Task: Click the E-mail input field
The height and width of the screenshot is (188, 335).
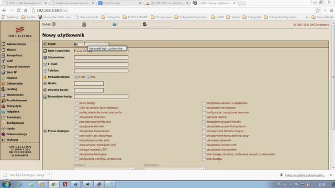Action: [101, 64]
